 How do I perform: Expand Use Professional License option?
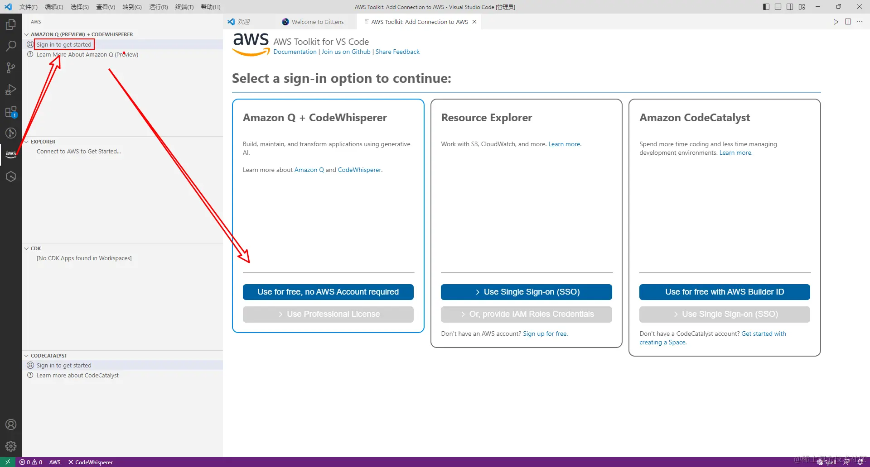click(328, 314)
